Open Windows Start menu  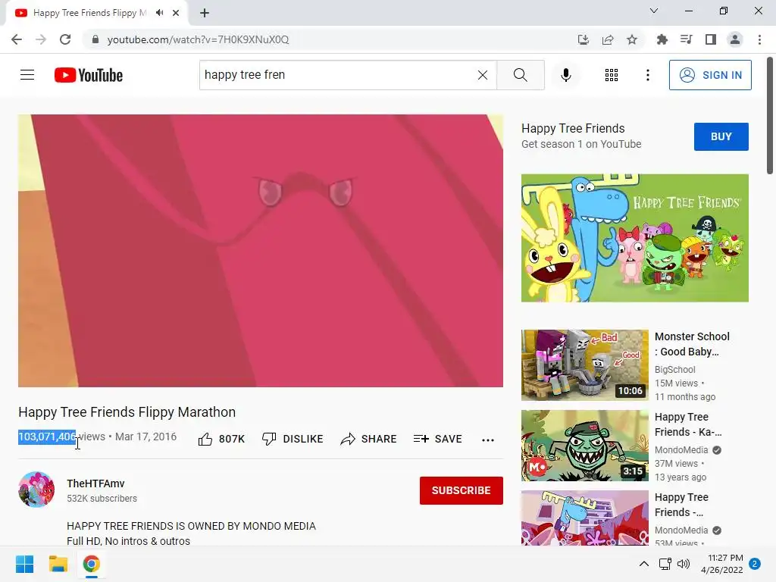[24, 564]
